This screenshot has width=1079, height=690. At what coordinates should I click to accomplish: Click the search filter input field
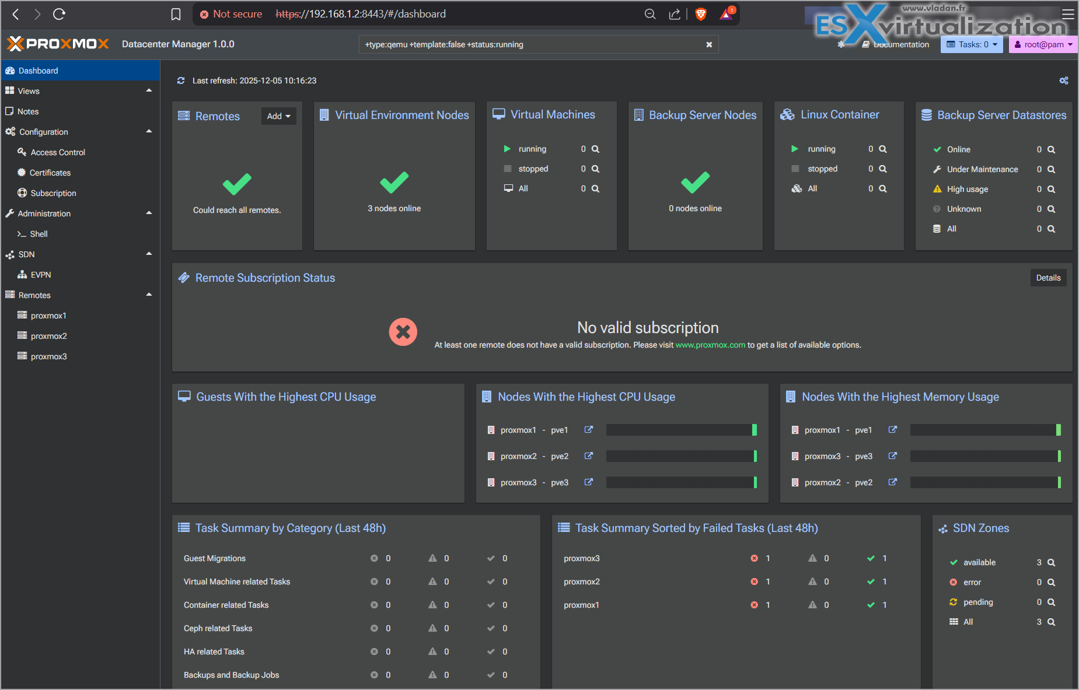pyautogui.click(x=525, y=44)
